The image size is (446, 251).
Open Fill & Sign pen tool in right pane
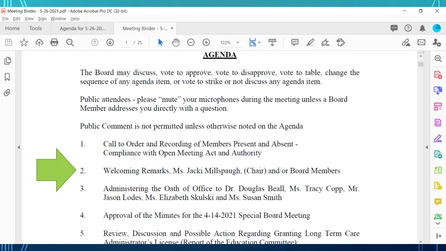pyautogui.click(x=438, y=139)
